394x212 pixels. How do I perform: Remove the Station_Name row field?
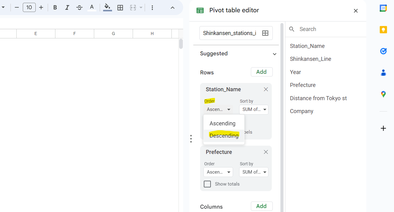pyautogui.click(x=266, y=89)
